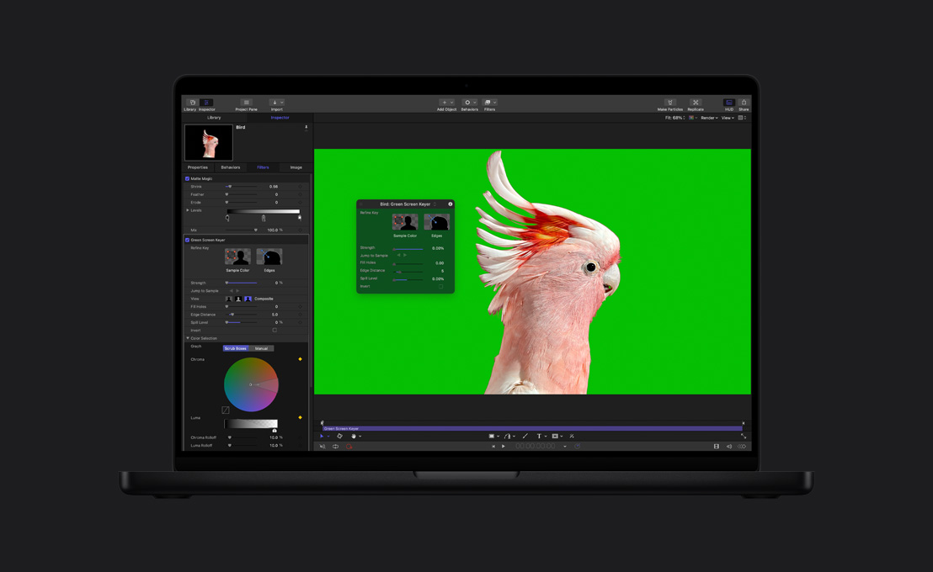Screen dimensions: 933x572
Task: Select the Manual mode in Color Selection
Action: point(262,348)
